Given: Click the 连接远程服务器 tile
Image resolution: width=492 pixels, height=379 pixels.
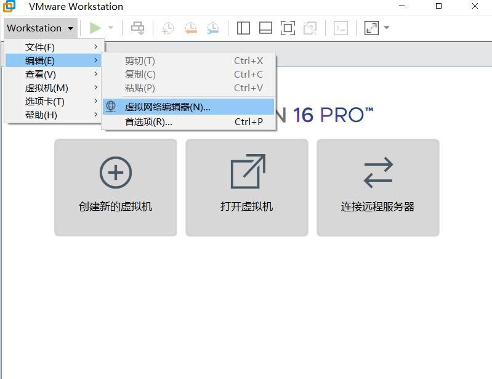Looking at the screenshot, I should click(x=378, y=187).
